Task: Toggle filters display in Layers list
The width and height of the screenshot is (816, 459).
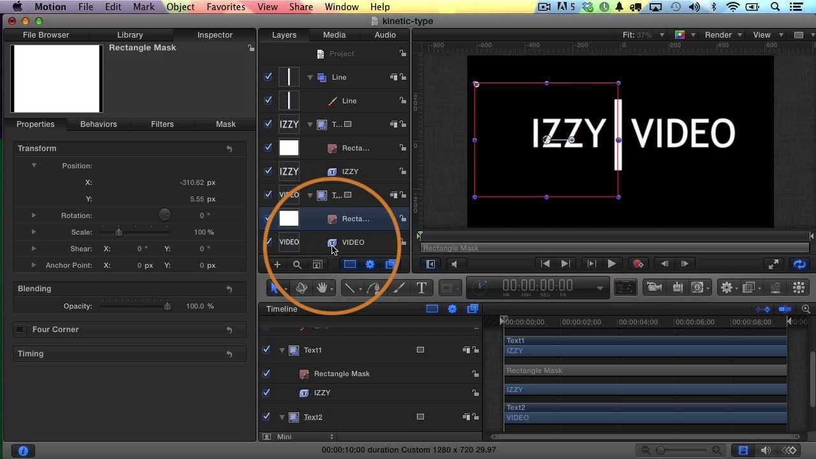Action: pyautogui.click(x=390, y=265)
